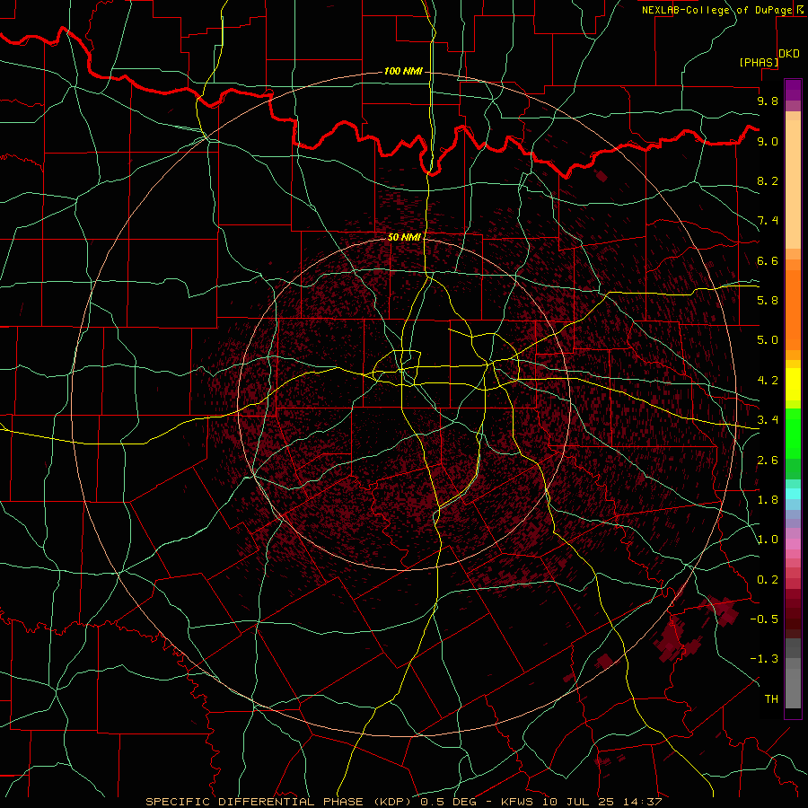Click the 9.0 value on the color scale
The height and width of the screenshot is (808, 808).
point(768,141)
